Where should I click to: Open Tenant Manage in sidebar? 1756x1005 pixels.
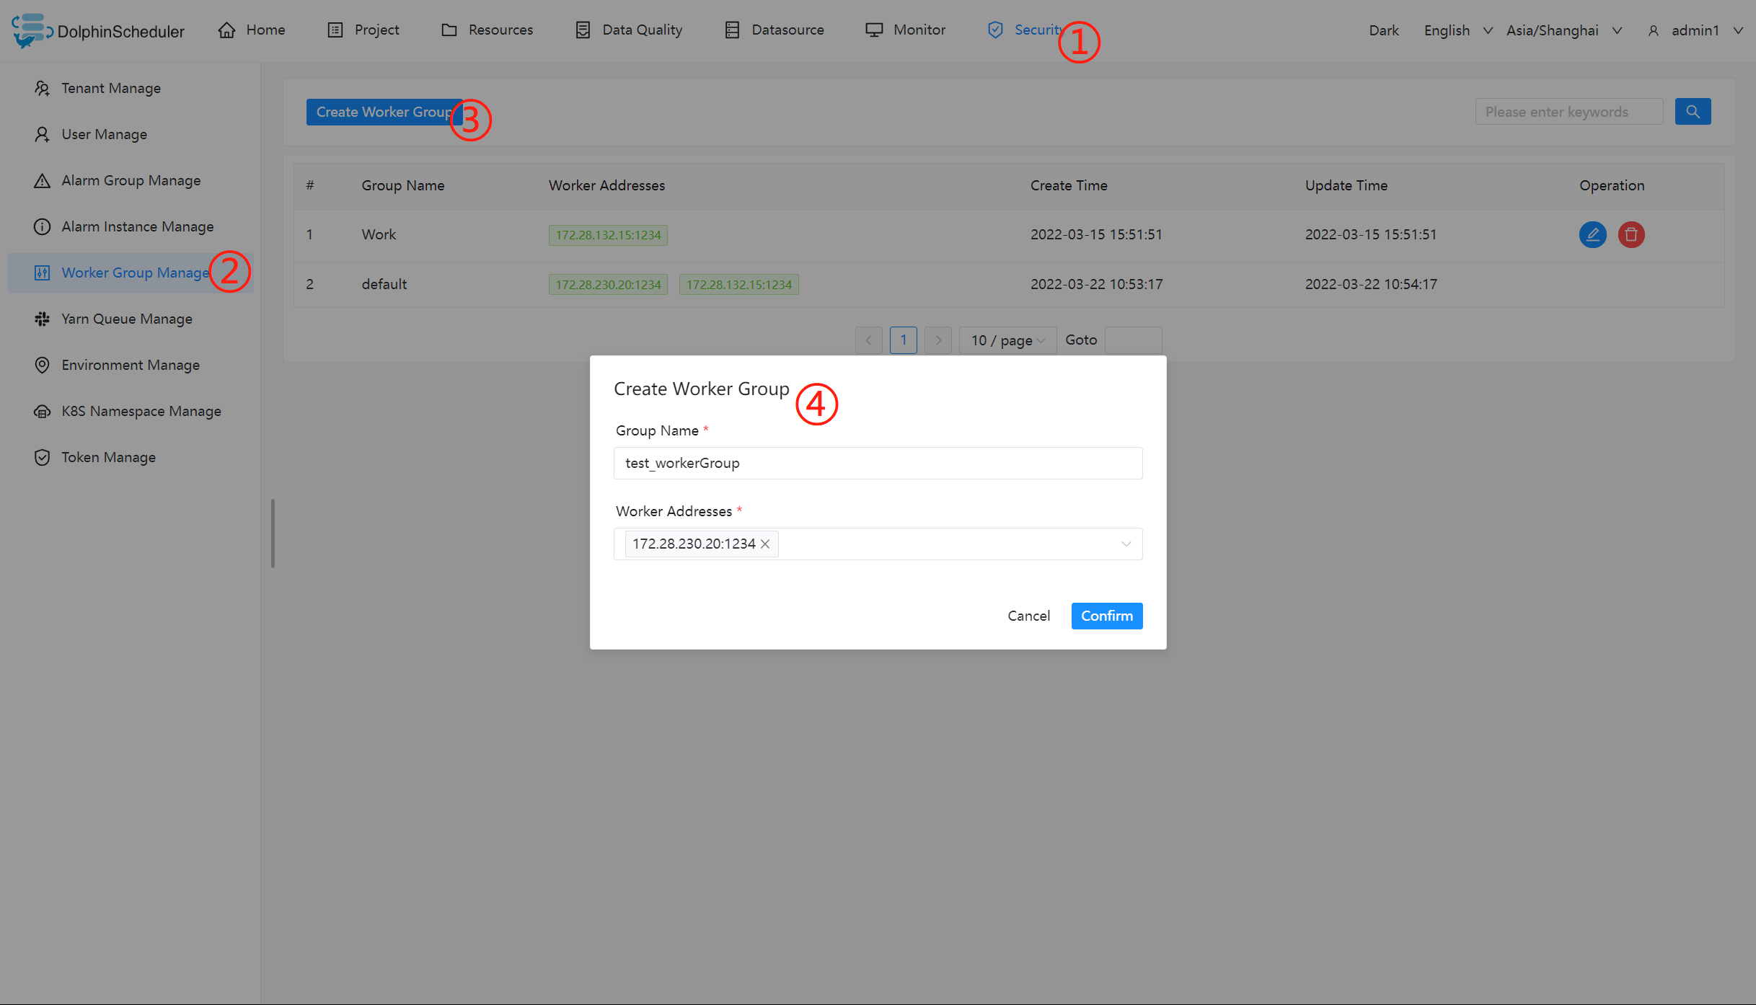coord(110,88)
